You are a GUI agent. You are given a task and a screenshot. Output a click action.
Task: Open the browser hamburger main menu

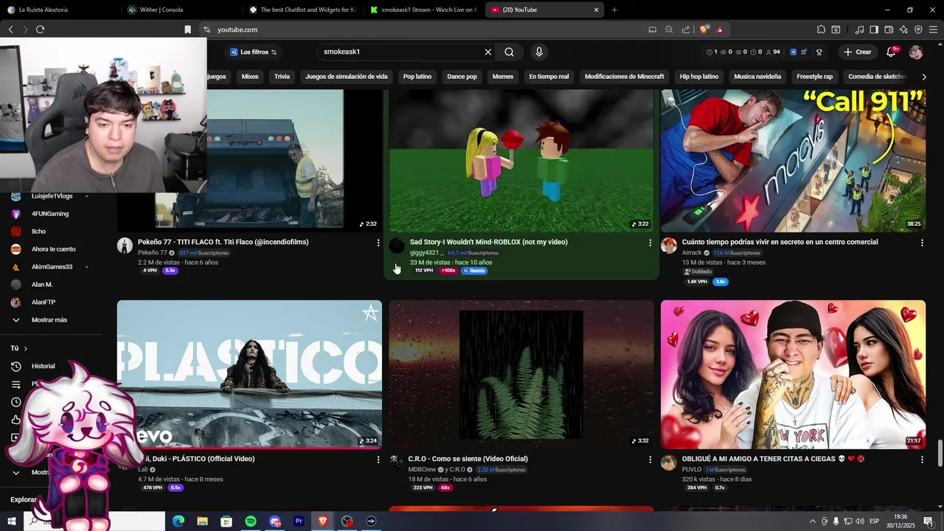pos(933,29)
